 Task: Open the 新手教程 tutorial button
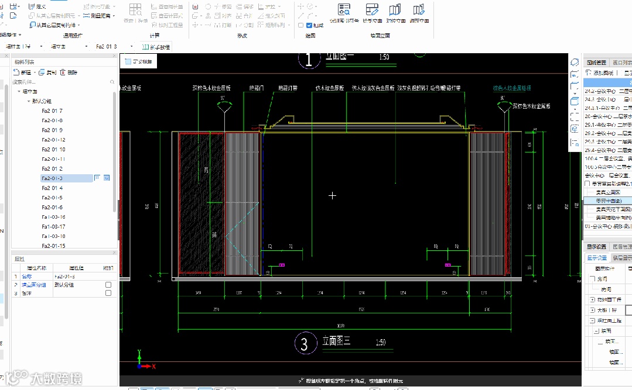click(156, 47)
